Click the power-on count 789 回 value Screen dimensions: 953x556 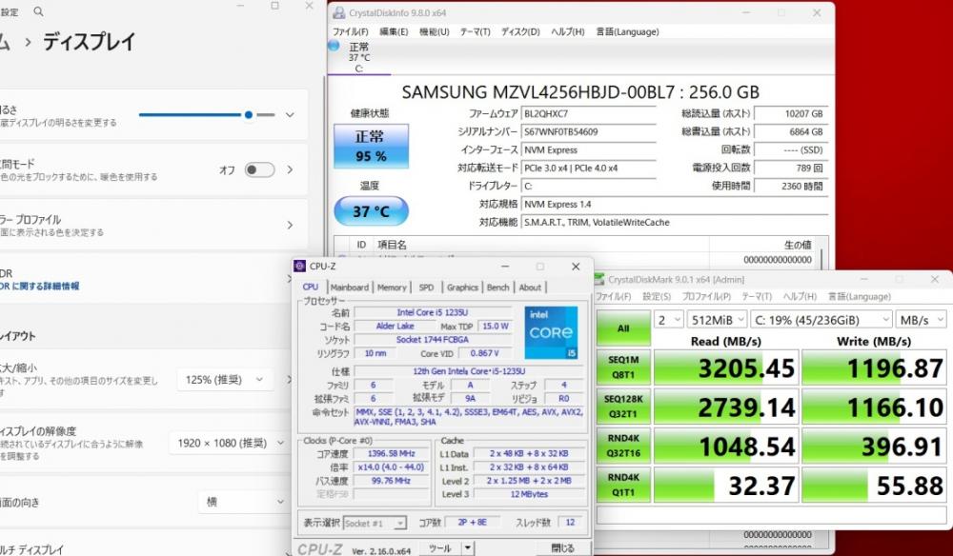coord(789,169)
